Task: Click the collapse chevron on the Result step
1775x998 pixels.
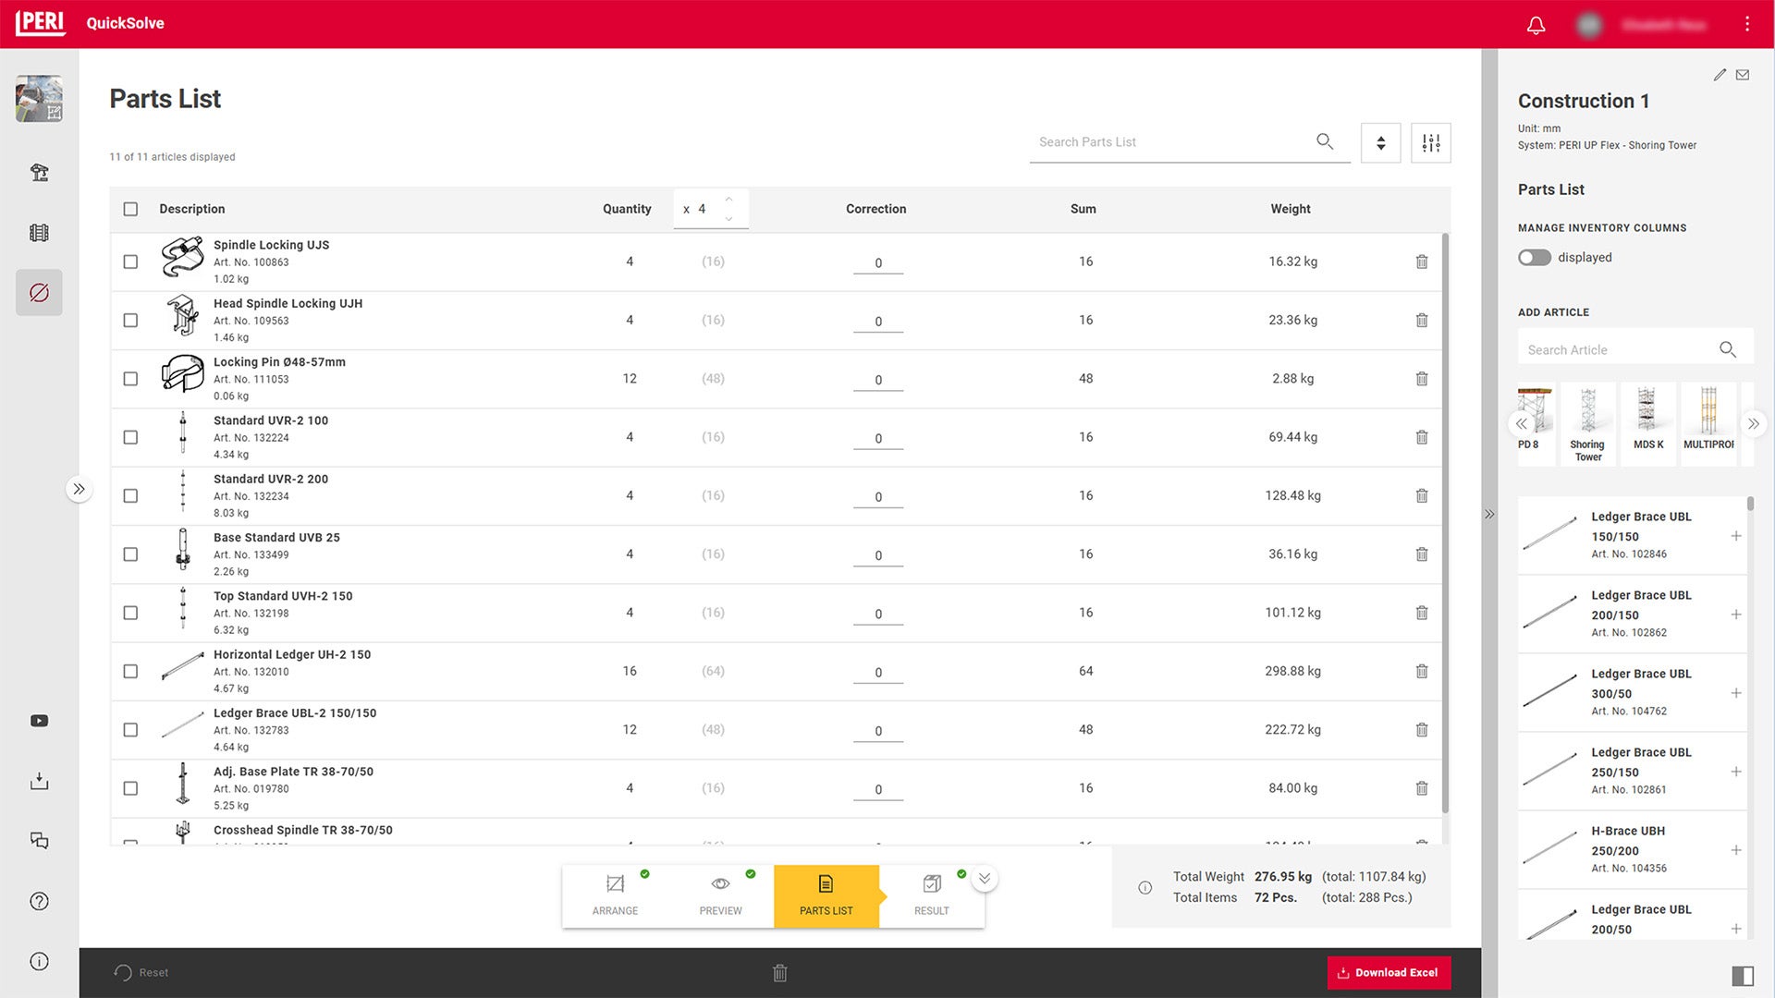Action: pyautogui.click(x=985, y=879)
